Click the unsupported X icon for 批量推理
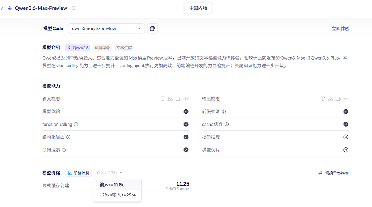The height and width of the screenshot is (207, 372). tap(346, 137)
